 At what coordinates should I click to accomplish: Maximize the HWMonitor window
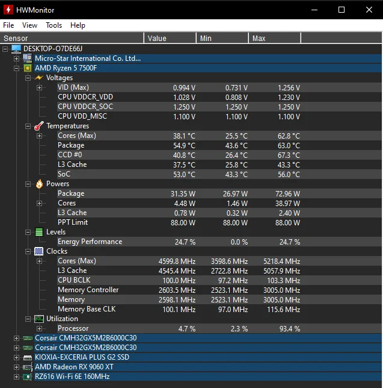(342, 10)
